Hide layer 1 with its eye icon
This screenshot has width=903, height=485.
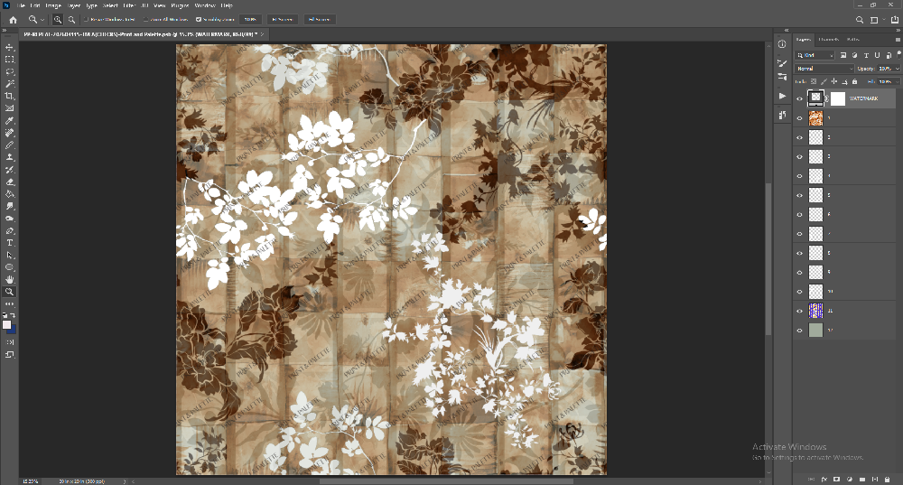tap(799, 118)
